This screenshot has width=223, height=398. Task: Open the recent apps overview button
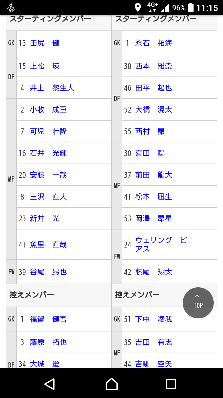click(x=171, y=384)
